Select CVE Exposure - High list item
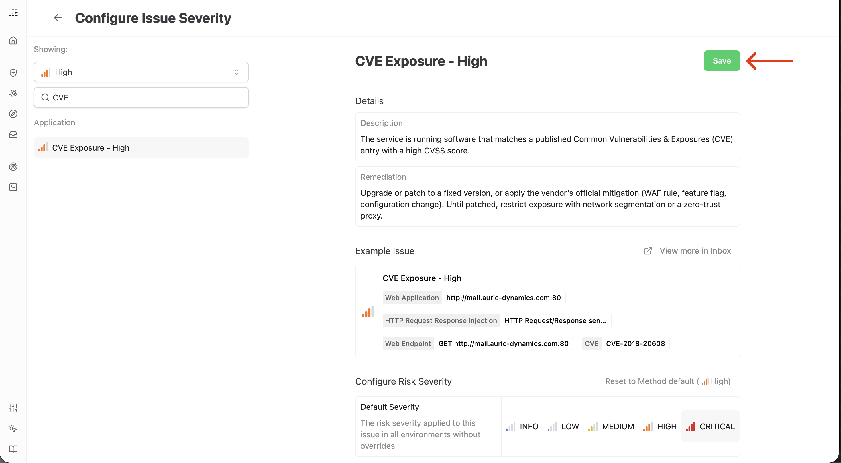The height and width of the screenshot is (463, 841). click(141, 148)
